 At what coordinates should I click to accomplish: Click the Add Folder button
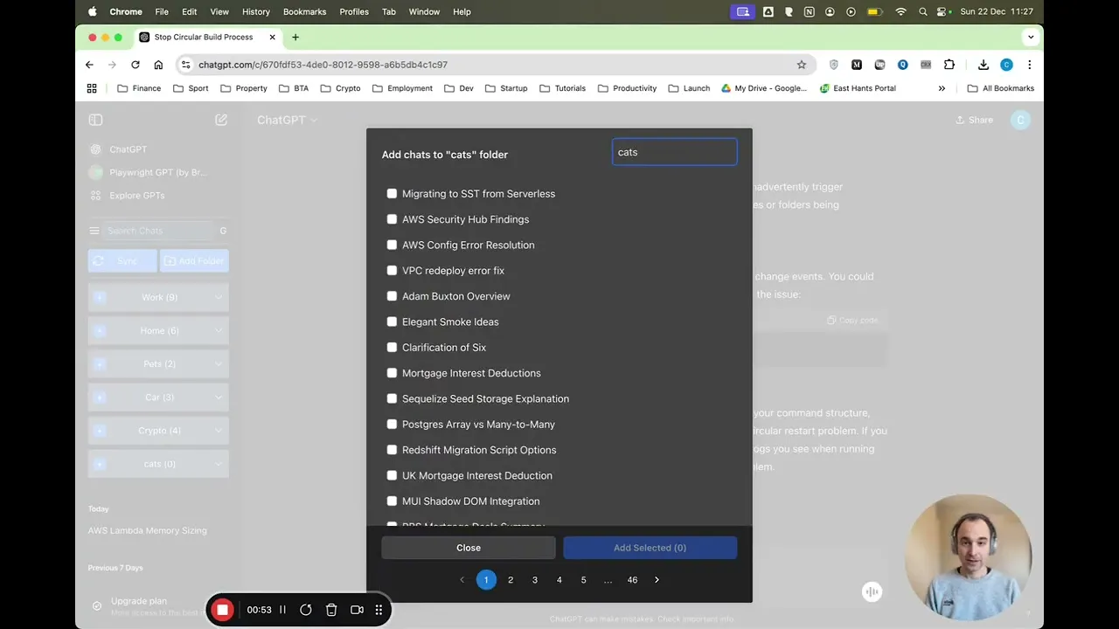pos(194,260)
